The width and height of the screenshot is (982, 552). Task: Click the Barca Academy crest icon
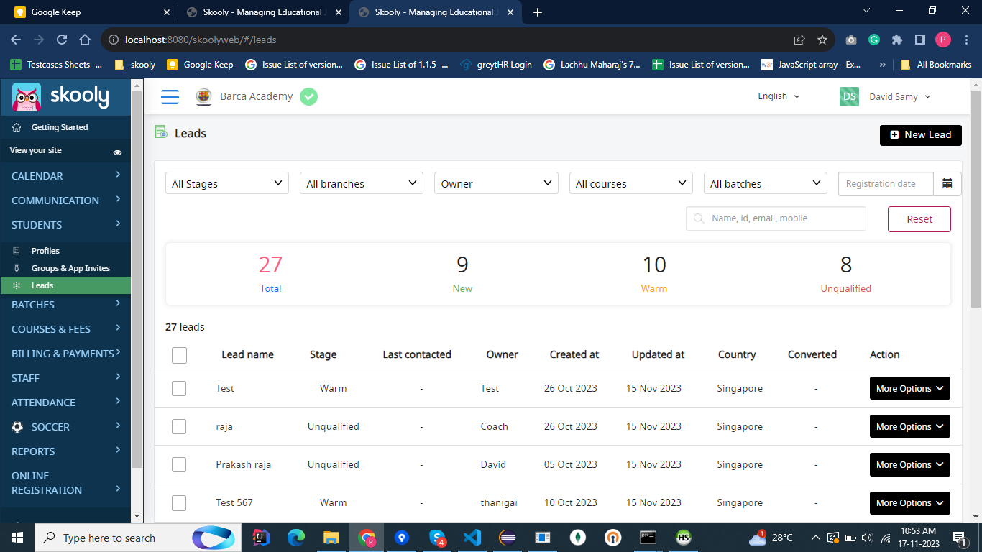[204, 96]
